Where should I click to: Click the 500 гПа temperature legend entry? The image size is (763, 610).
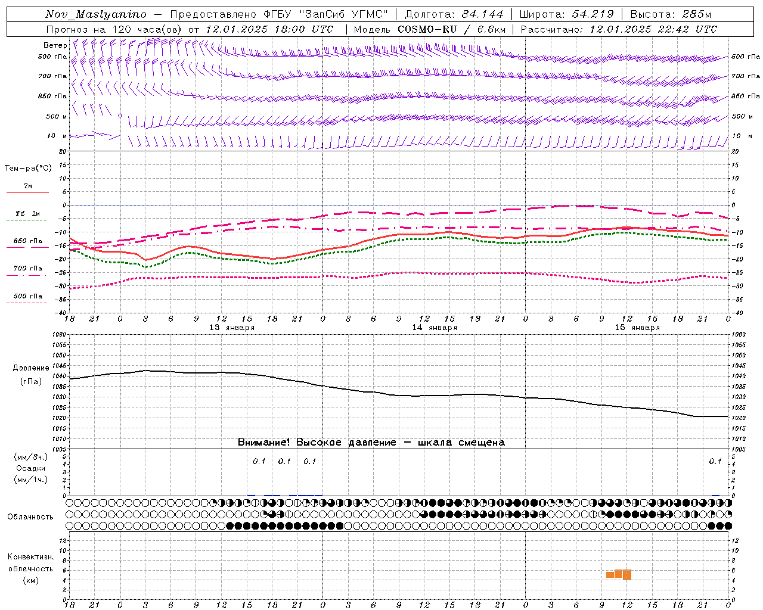[x=27, y=296]
